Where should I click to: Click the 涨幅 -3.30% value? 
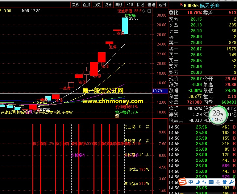pyautogui.click(x=195, y=90)
